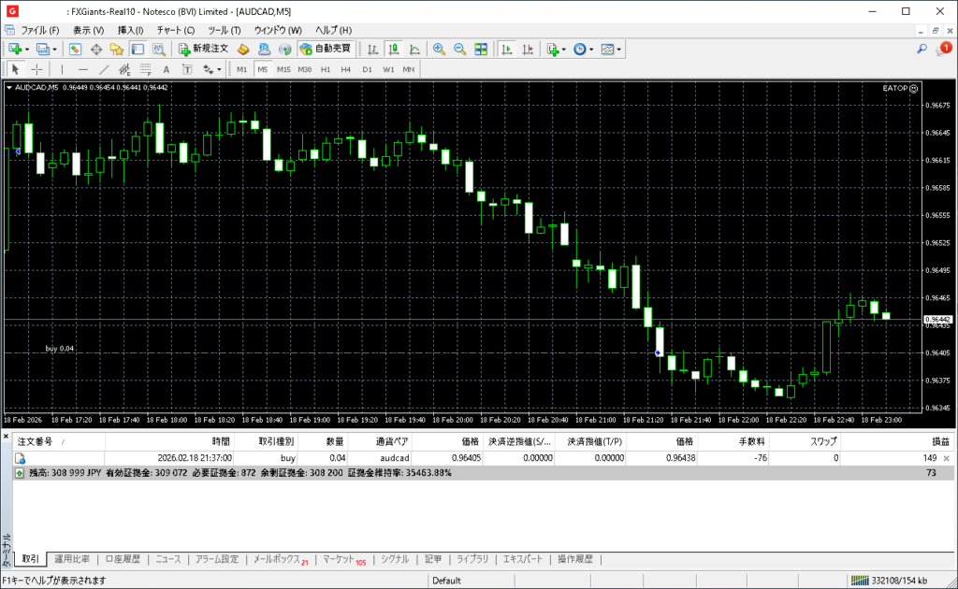Open the チャート (Chart) menu
This screenshot has height=589, width=958.
coord(175,30)
